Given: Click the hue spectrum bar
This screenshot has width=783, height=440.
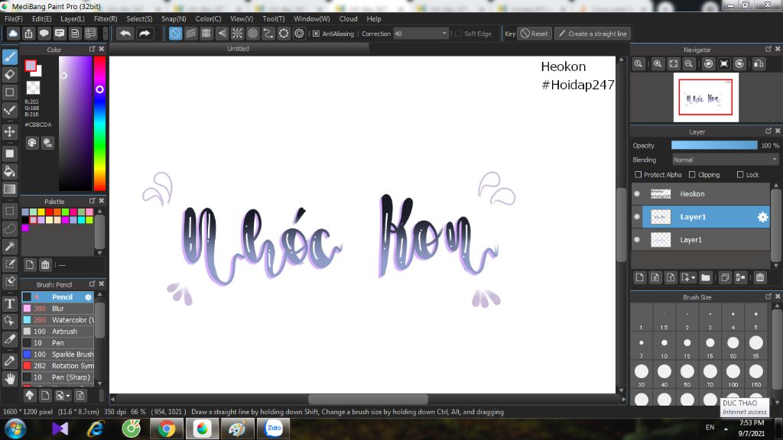Looking at the screenshot, I should (x=100, y=123).
